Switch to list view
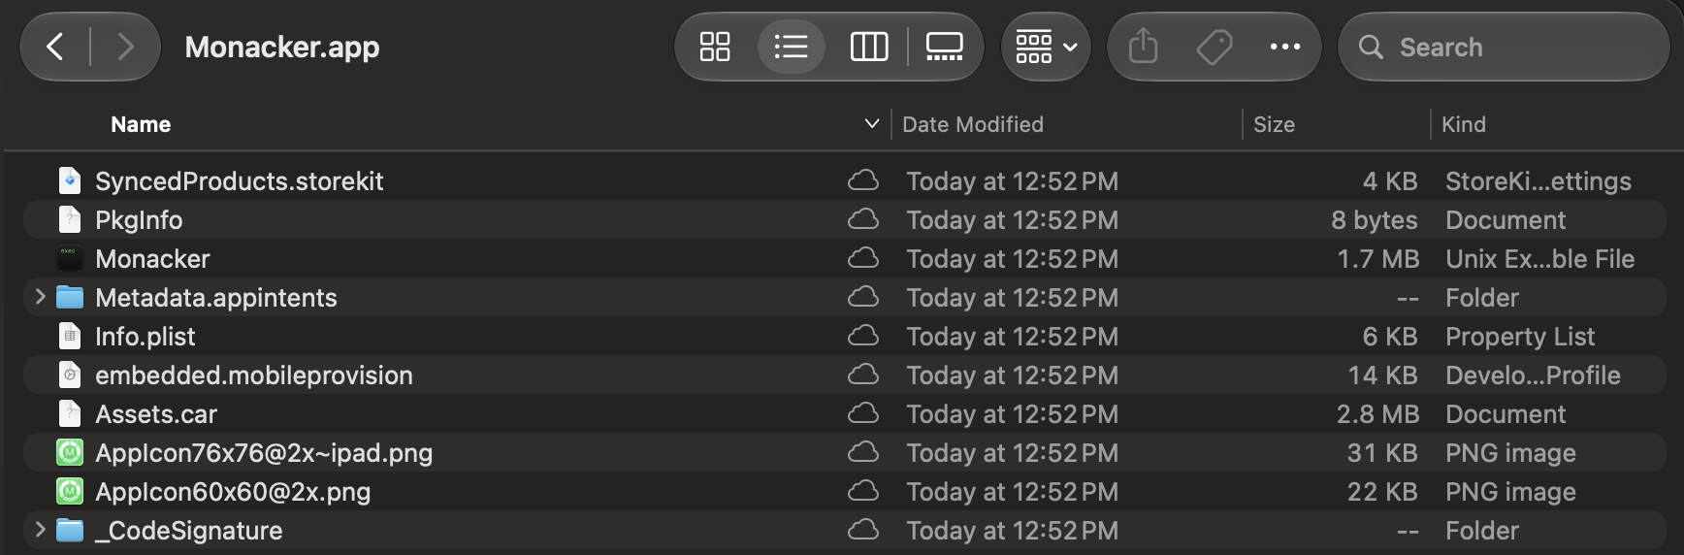This screenshot has width=1684, height=555. [792, 47]
